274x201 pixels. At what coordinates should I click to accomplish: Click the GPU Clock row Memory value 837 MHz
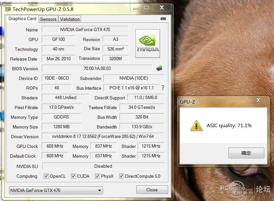click(103, 146)
